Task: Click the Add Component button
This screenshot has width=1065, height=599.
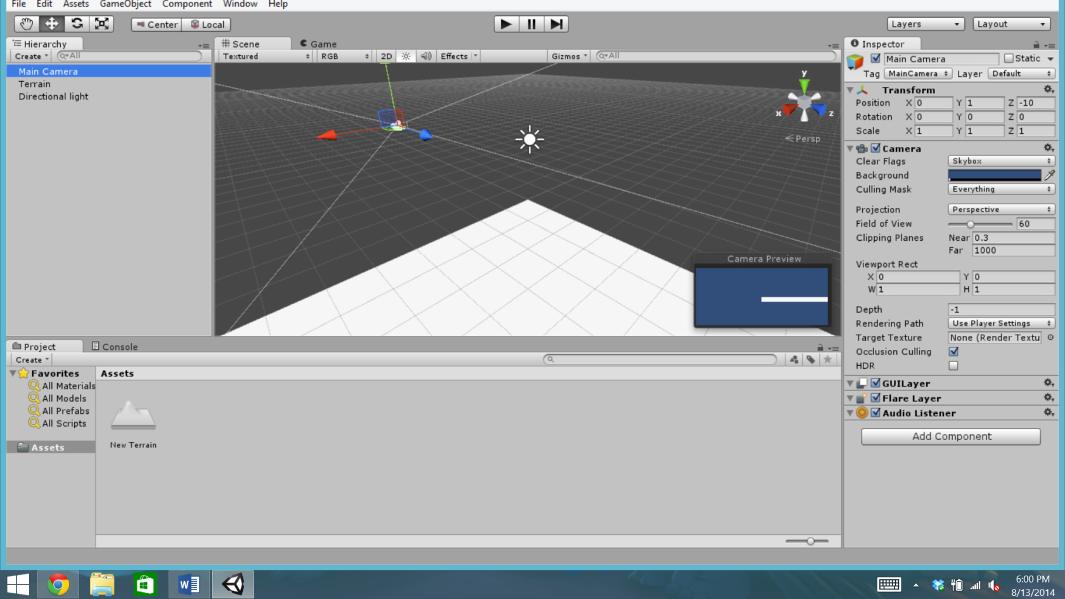Action: pos(951,436)
